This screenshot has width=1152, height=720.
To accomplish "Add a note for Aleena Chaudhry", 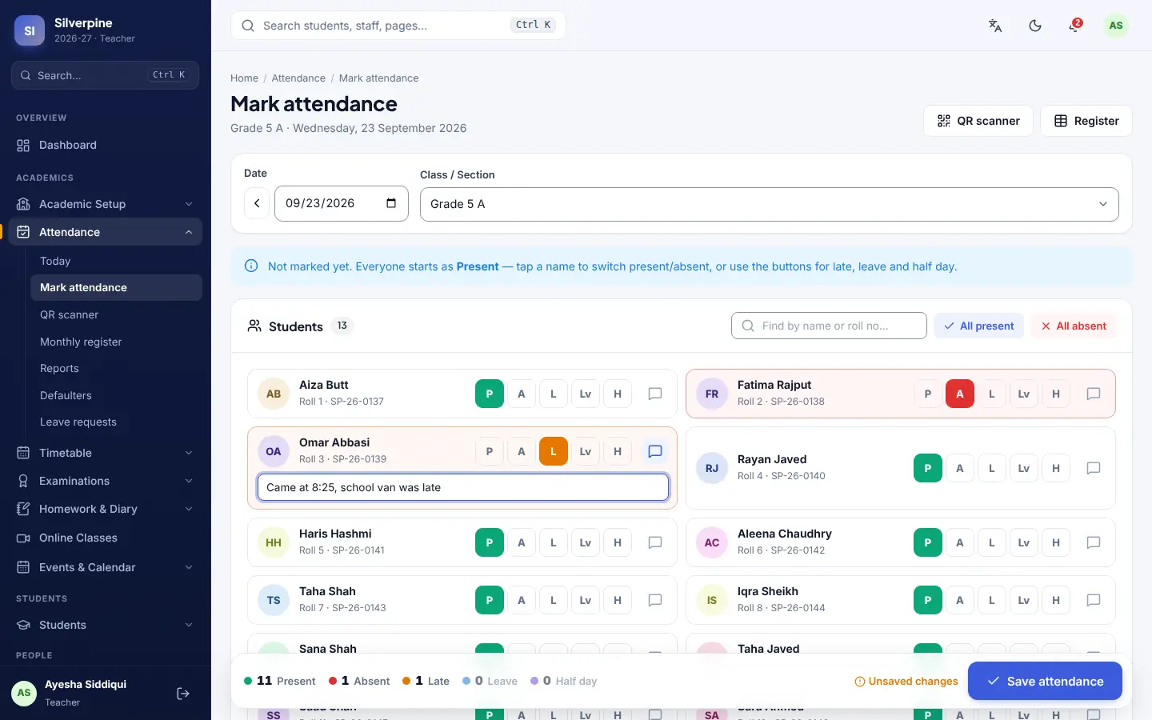I will tap(1094, 542).
